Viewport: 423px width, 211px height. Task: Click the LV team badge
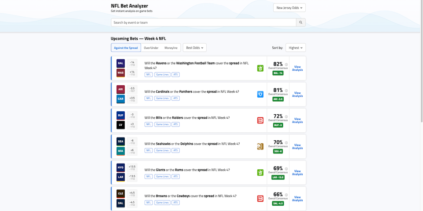[x=121, y=125]
